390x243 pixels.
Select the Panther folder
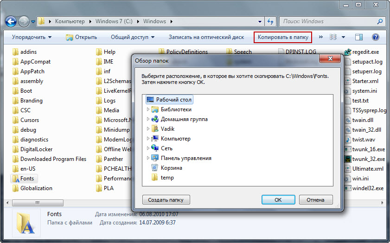tap(109, 159)
